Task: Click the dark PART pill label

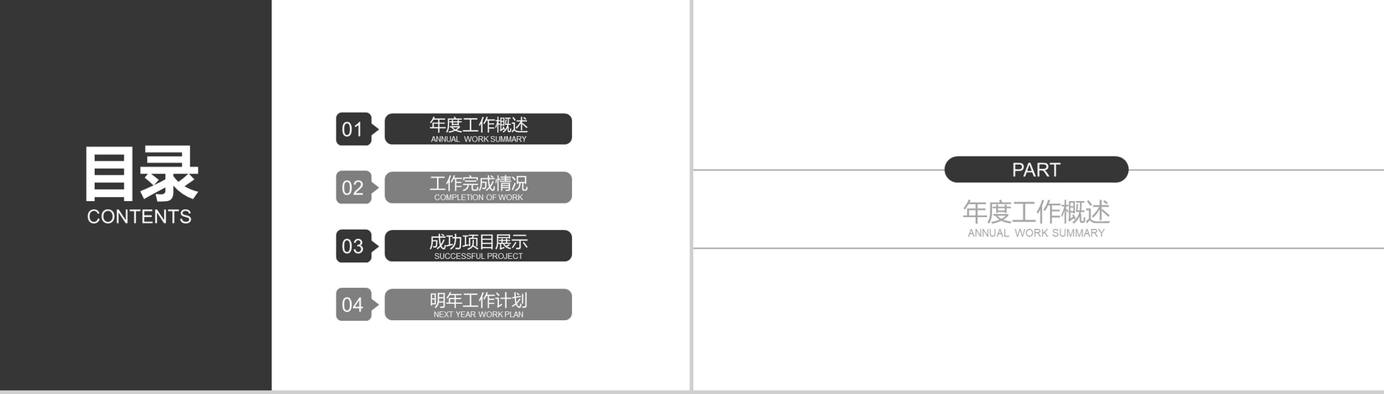Action: click(1036, 170)
